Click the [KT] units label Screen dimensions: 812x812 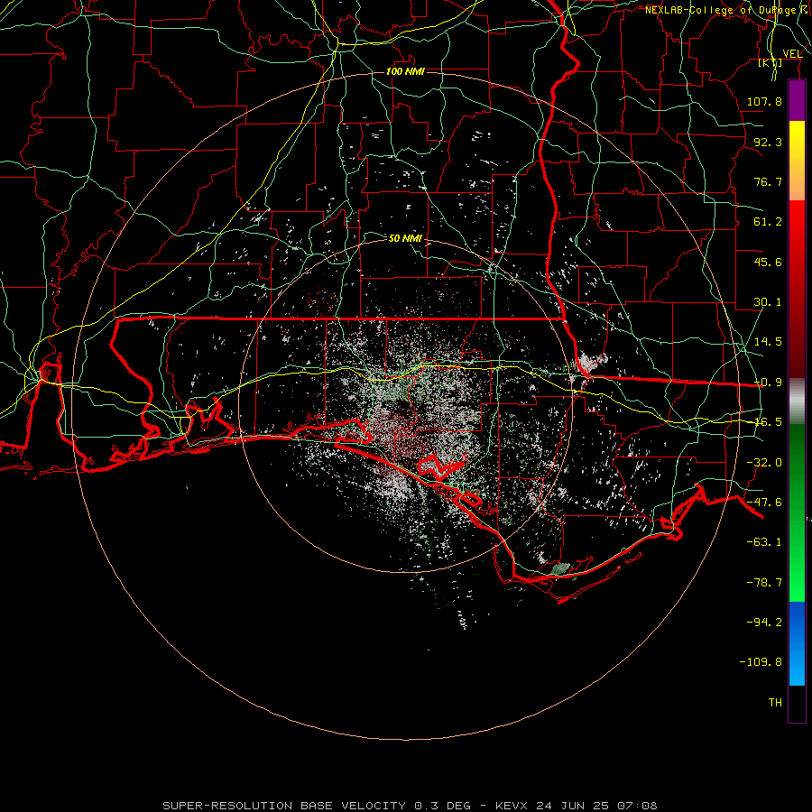click(x=770, y=63)
